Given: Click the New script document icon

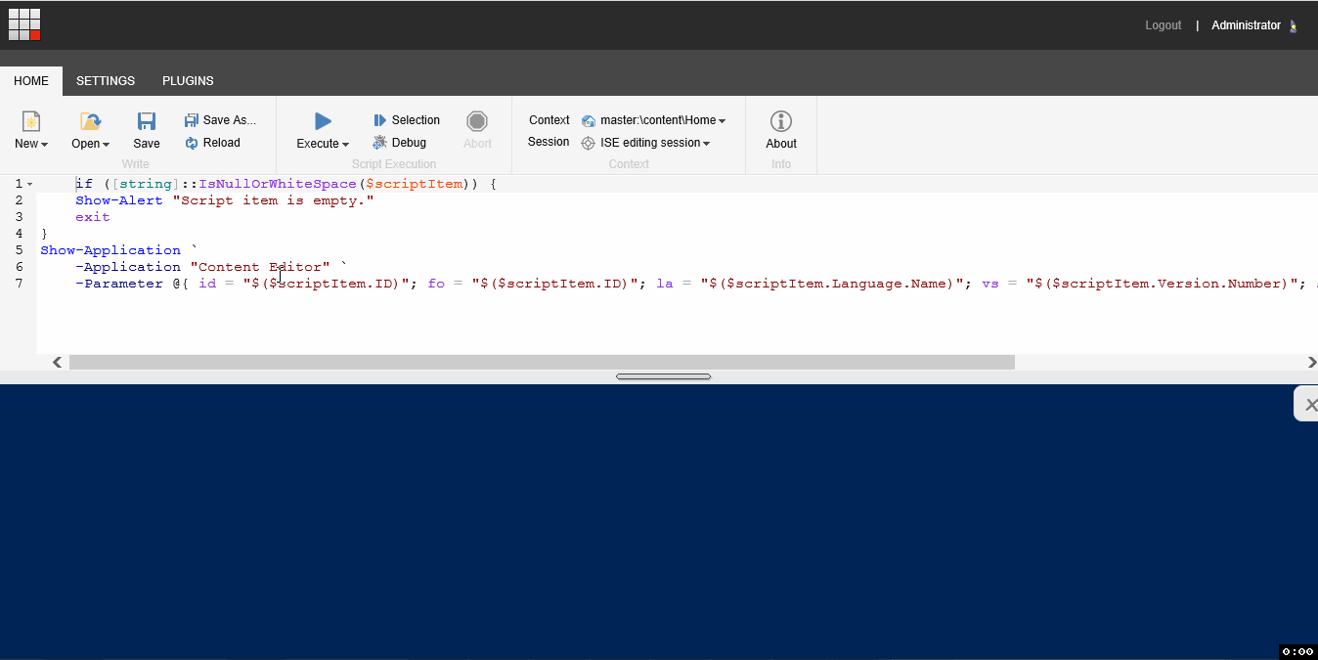Looking at the screenshot, I should click(x=31, y=120).
